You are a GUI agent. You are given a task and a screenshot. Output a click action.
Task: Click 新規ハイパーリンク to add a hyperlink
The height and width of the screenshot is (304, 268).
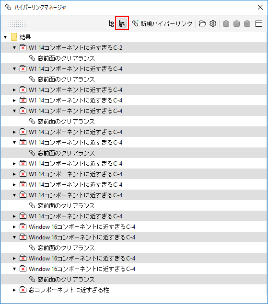163,23
